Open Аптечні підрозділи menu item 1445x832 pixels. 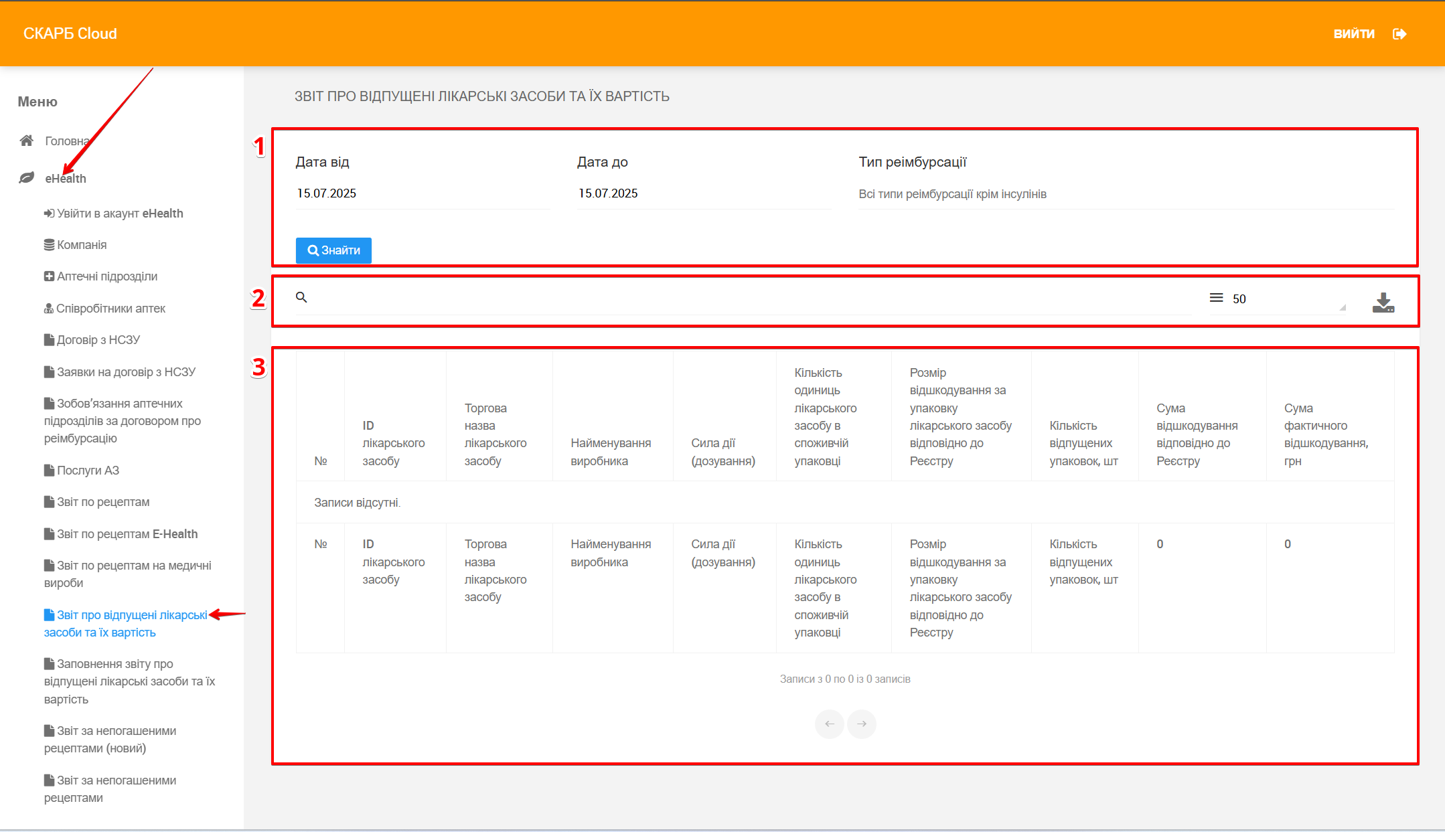107,276
